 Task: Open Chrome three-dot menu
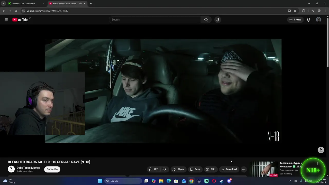(325, 11)
